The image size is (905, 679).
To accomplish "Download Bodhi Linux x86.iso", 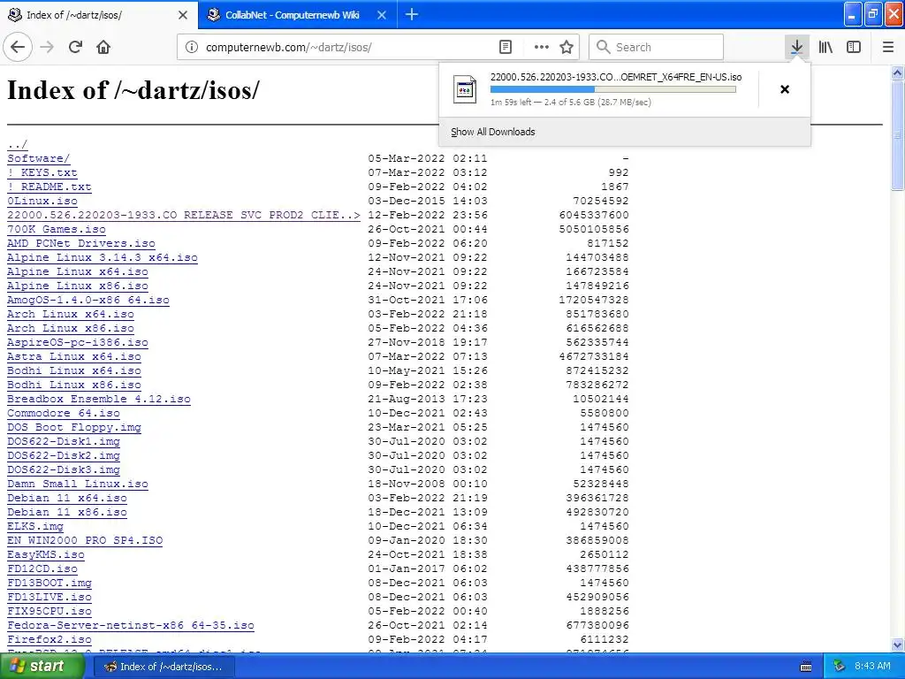I will 74,385.
